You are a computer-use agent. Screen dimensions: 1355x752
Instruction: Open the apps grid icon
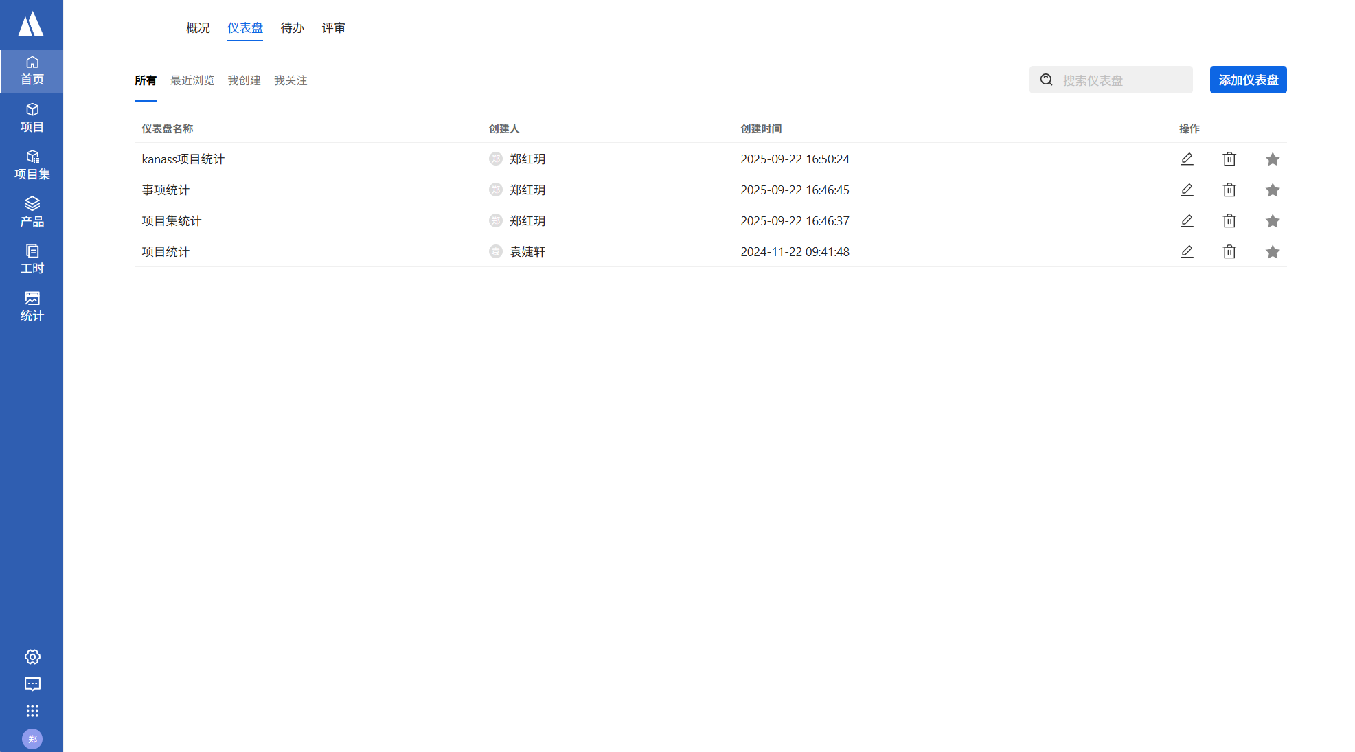click(32, 711)
